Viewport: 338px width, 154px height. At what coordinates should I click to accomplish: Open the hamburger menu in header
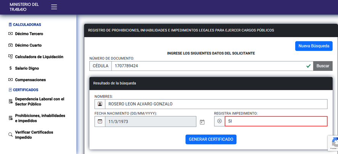click(54, 7)
